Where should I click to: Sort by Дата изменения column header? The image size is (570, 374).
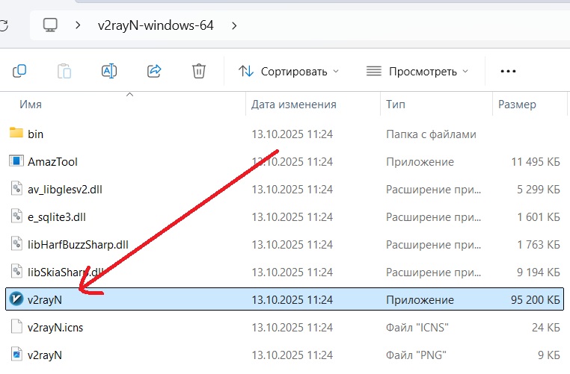tap(293, 105)
